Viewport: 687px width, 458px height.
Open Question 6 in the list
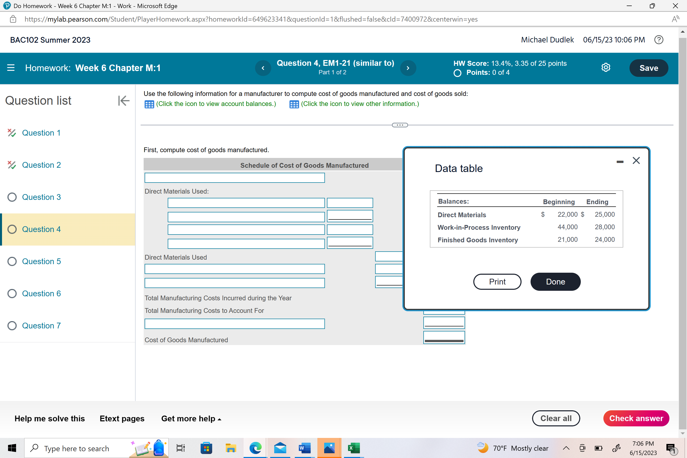click(41, 294)
